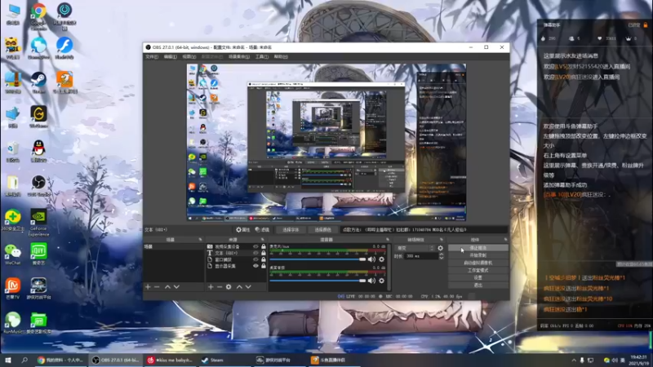Toggle lock on 显示器采集 source
Screen dimensions: 653x367
coord(263,266)
